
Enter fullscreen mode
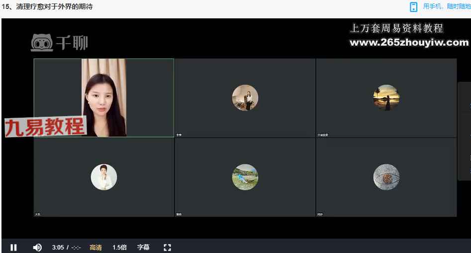click(x=168, y=247)
